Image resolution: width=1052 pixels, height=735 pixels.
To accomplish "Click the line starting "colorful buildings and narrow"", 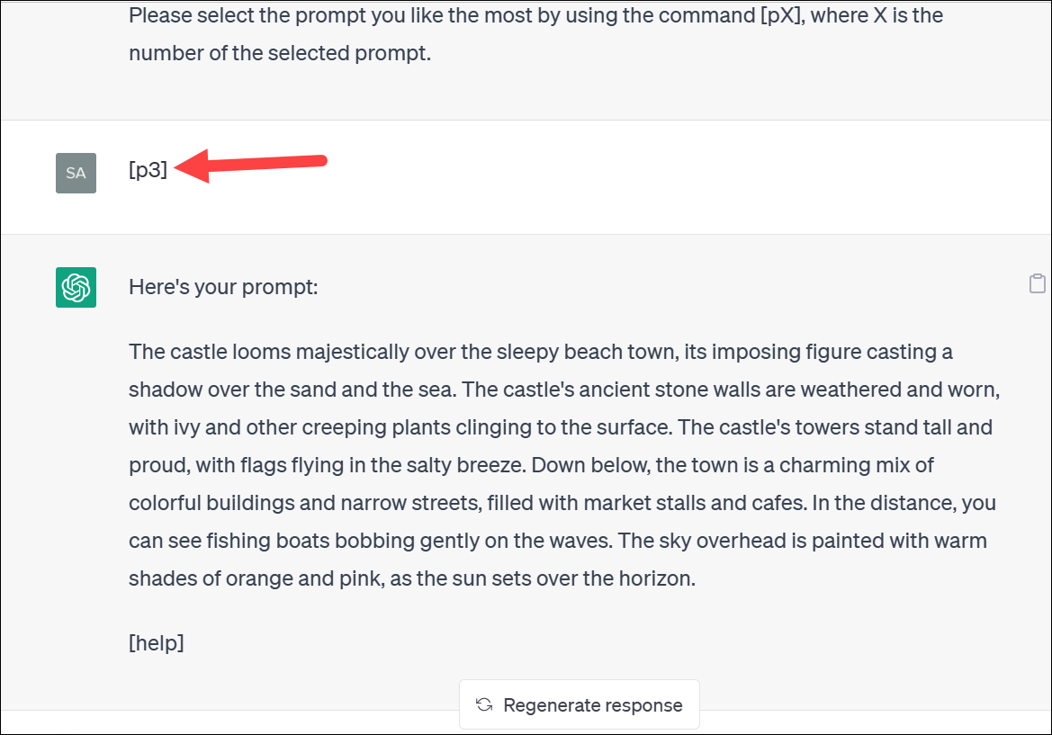I will click(562, 503).
